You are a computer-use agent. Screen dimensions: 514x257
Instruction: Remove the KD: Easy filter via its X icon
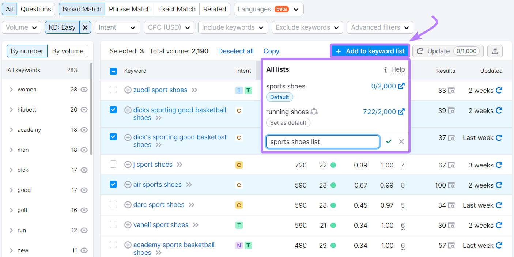tap(85, 27)
